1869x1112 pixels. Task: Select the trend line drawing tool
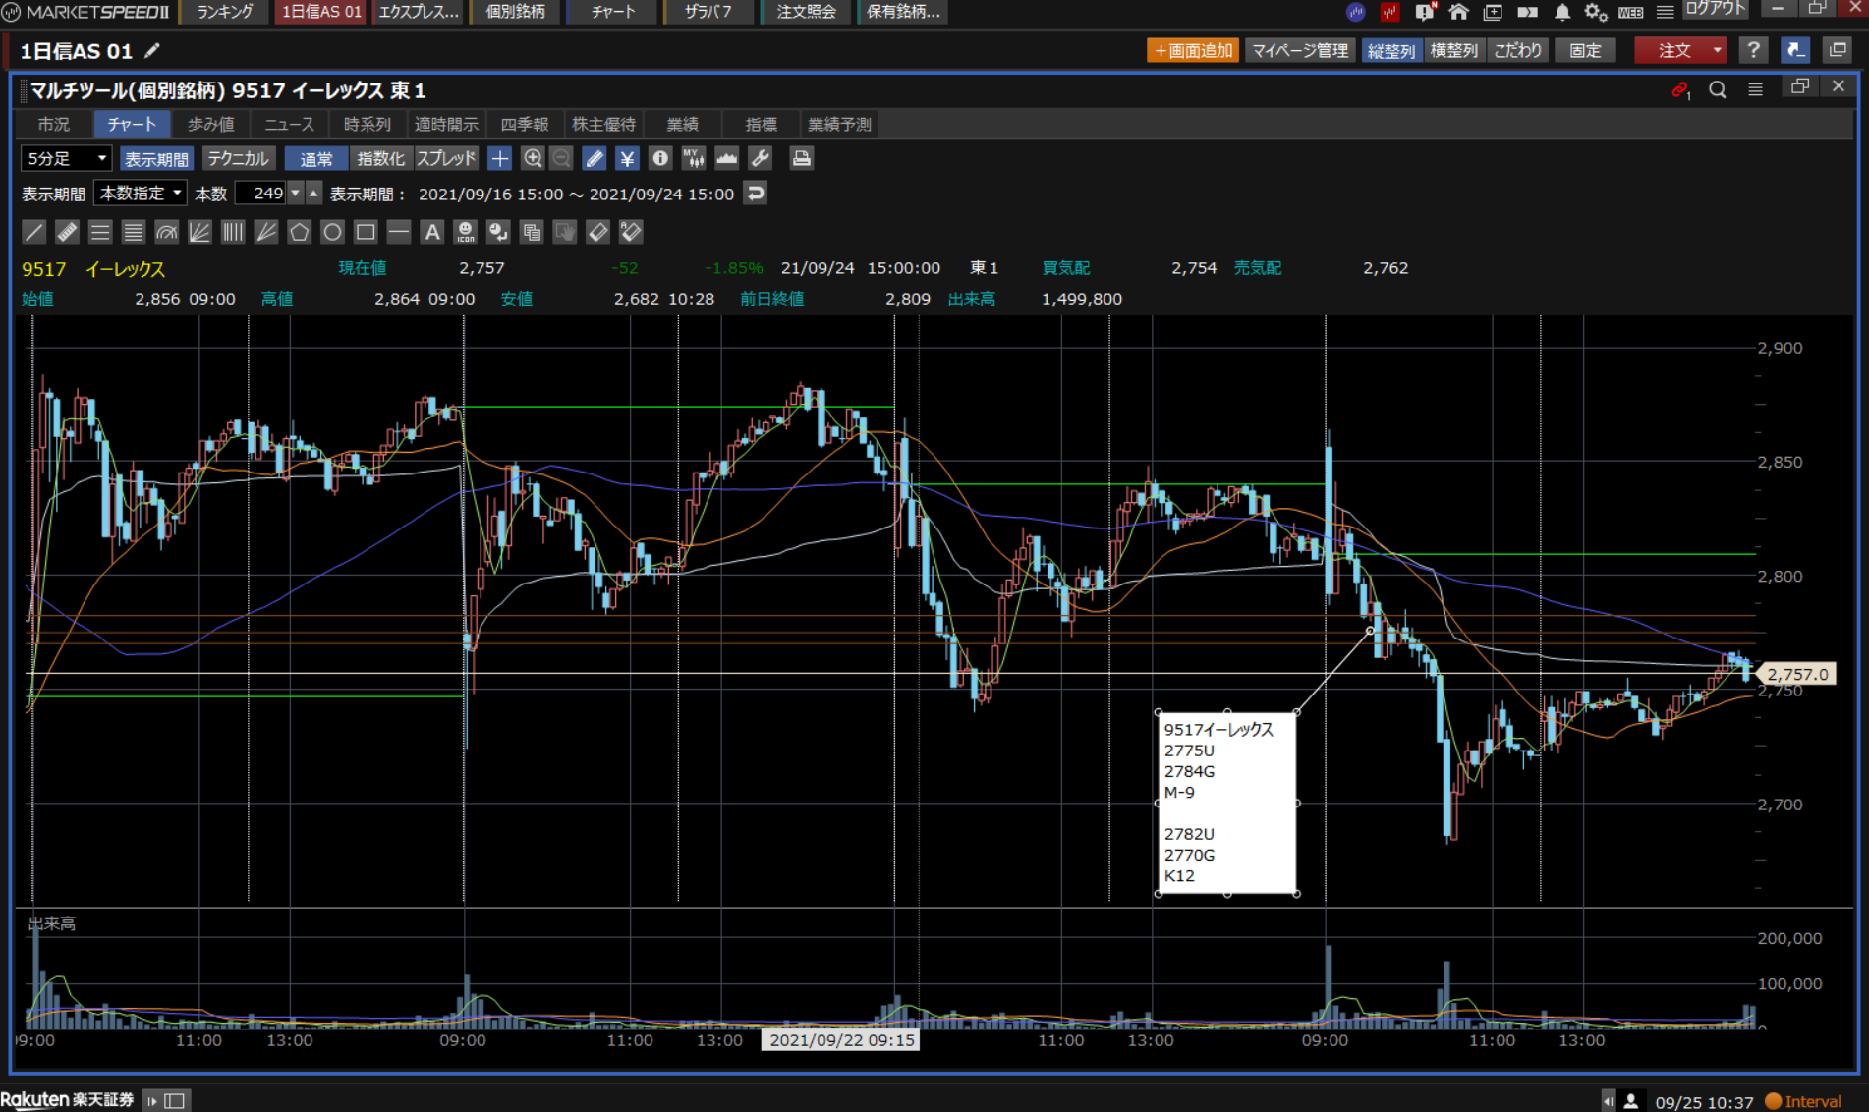point(33,232)
